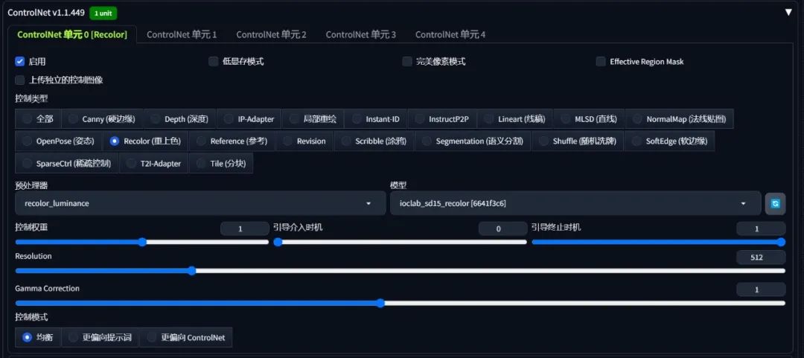Enable 低显存模式 low VRAM mode
Viewport: 804px width, 358px height.
[214, 62]
